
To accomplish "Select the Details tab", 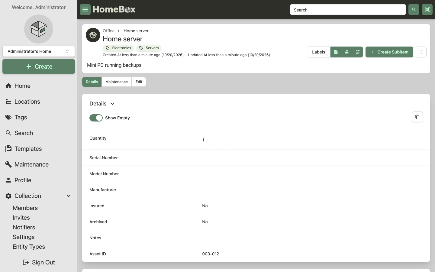I will (x=92, y=82).
